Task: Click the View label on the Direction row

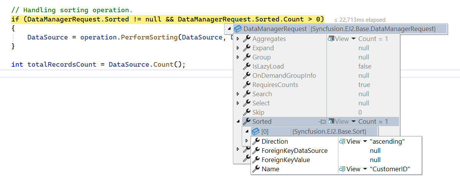Action: click(x=353, y=141)
